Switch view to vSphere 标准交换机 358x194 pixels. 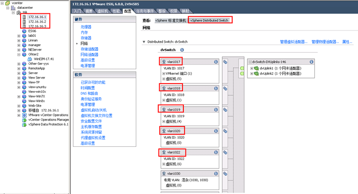pos(171,21)
